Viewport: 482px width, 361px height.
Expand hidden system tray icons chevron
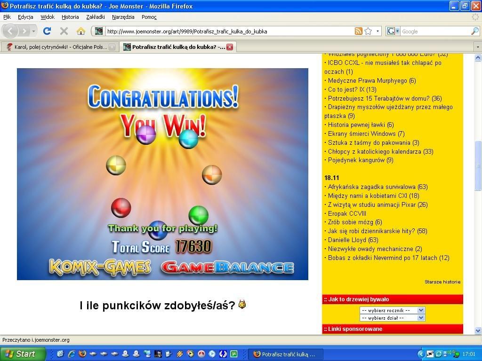(x=421, y=354)
